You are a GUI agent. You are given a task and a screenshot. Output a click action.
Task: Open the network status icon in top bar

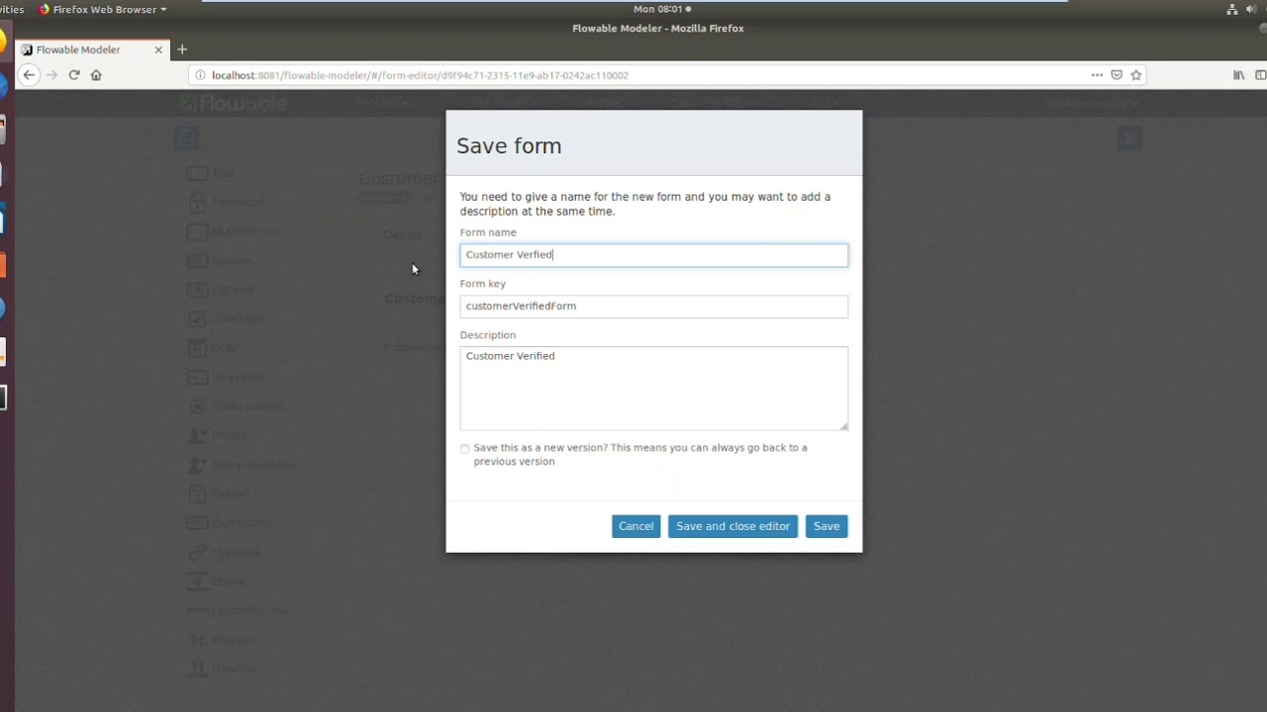pyautogui.click(x=1232, y=9)
